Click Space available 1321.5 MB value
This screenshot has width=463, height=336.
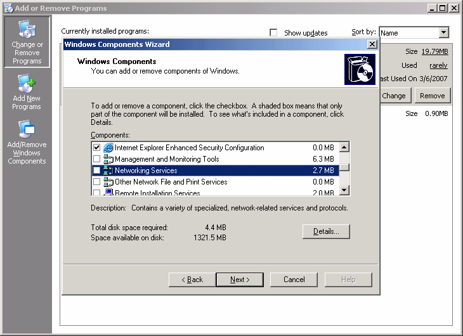[x=210, y=238]
